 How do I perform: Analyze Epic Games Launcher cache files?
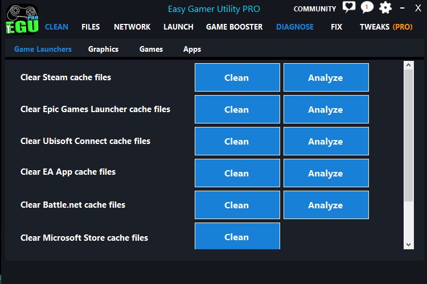326,109
